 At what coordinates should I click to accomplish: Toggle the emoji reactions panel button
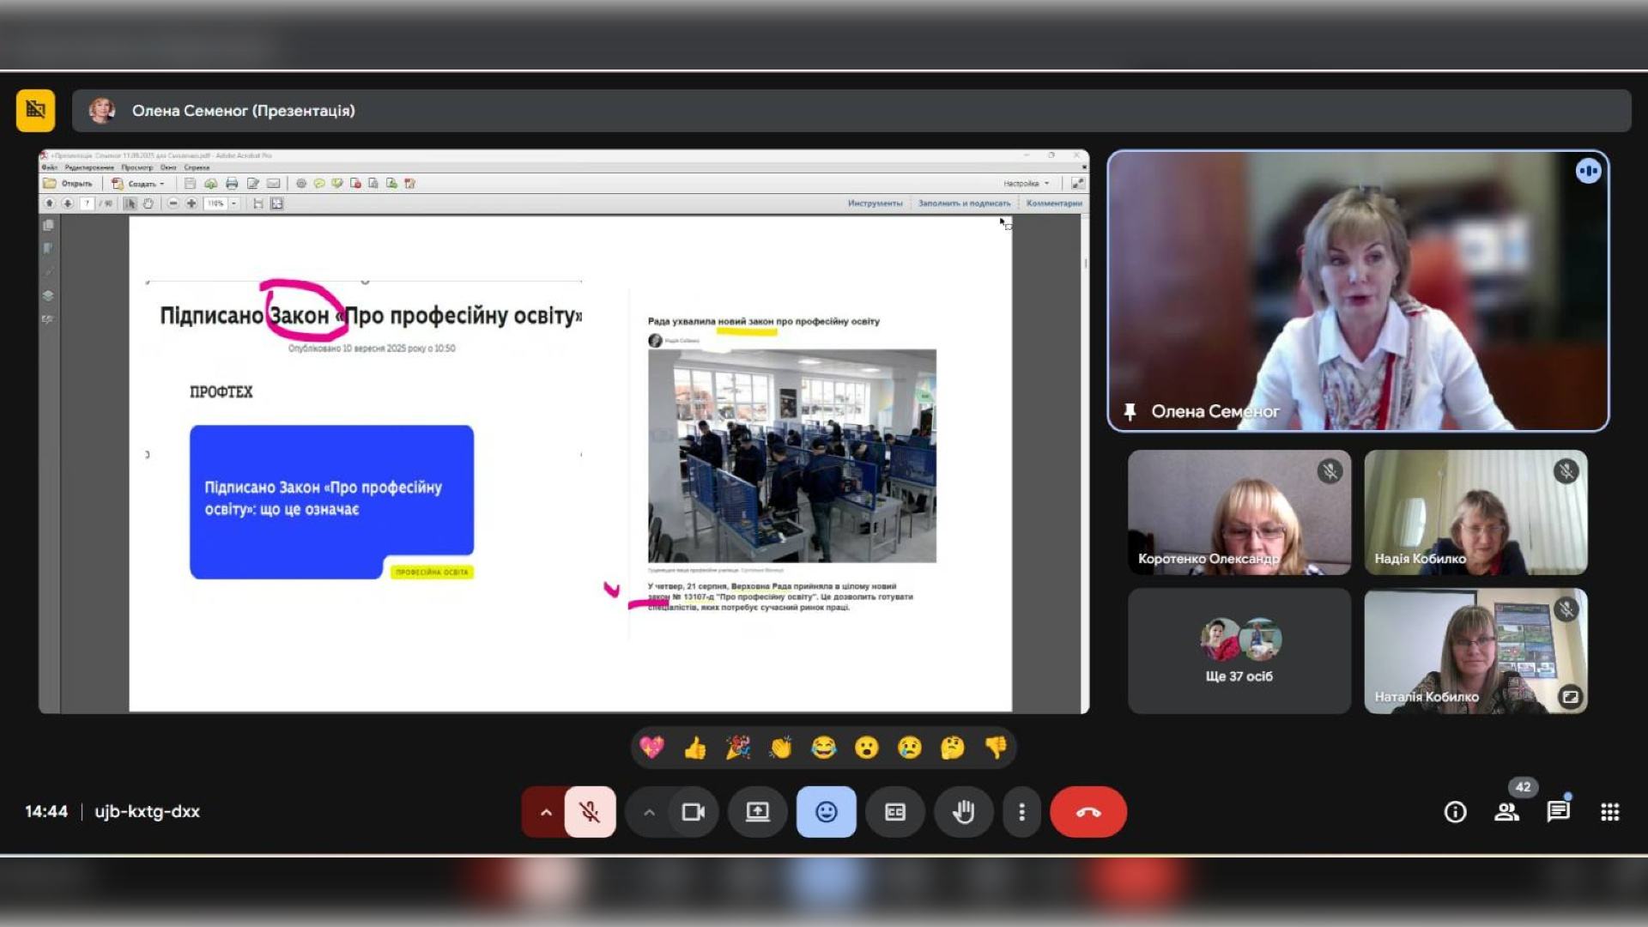coord(826,812)
